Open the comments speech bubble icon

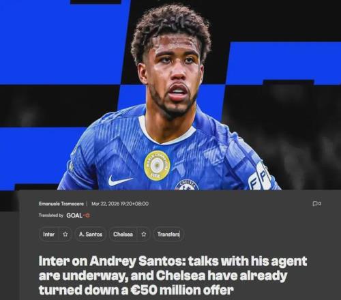315,203
